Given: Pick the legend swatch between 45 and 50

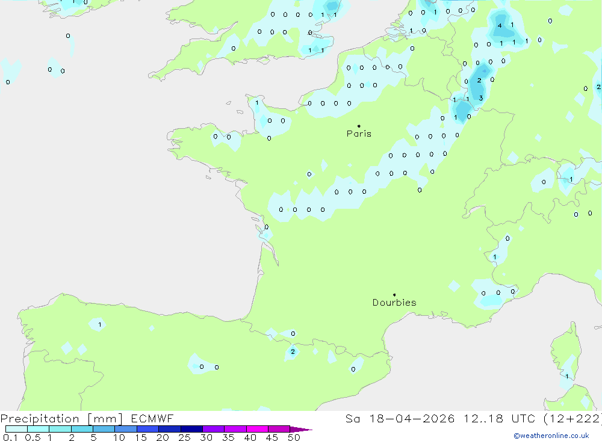Looking at the screenshot, I should pyautogui.click(x=279, y=429).
